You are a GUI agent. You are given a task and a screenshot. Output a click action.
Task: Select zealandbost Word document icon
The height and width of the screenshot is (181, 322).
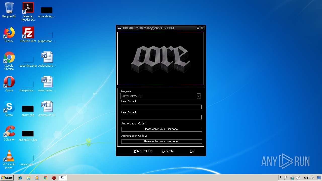tap(47, 59)
